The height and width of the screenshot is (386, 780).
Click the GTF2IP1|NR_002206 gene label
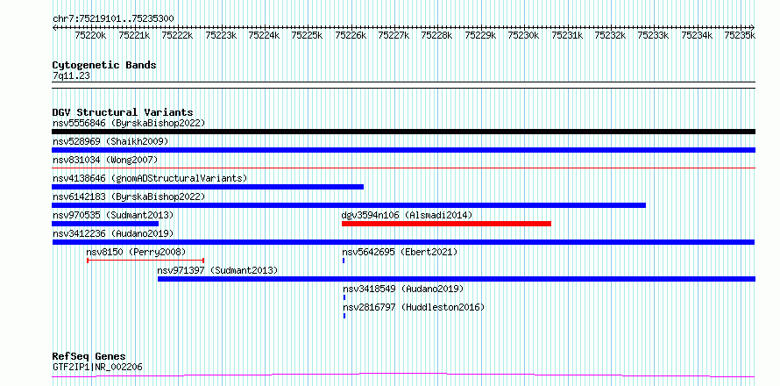tap(97, 367)
